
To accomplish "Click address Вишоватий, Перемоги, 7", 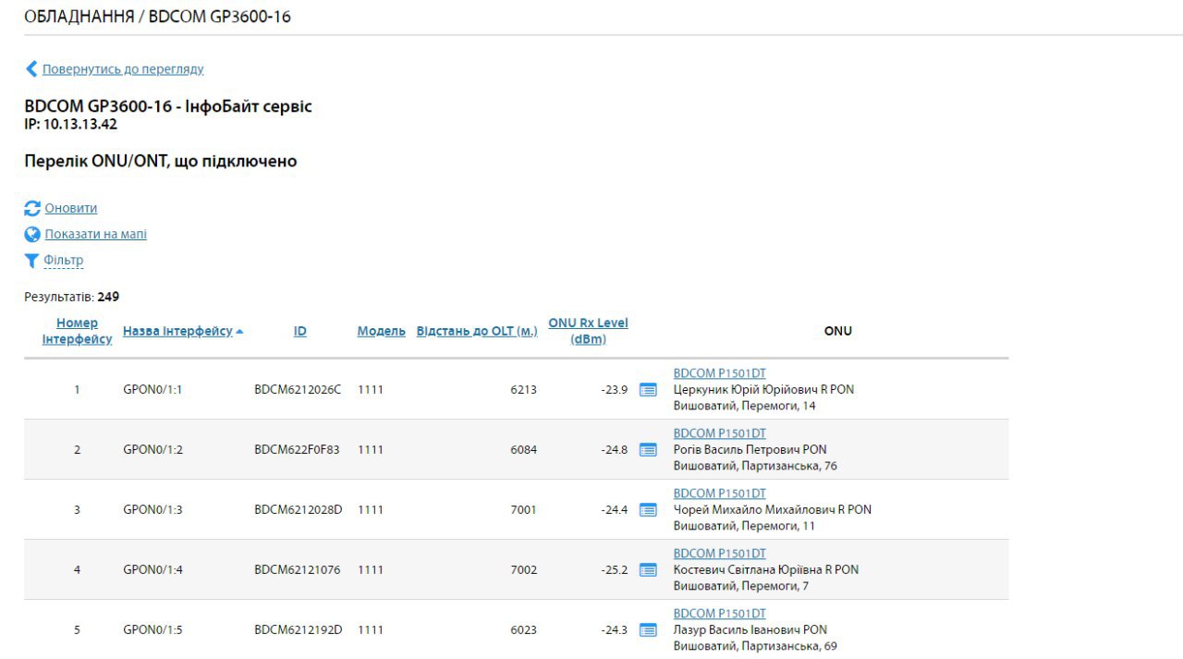I will [741, 586].
